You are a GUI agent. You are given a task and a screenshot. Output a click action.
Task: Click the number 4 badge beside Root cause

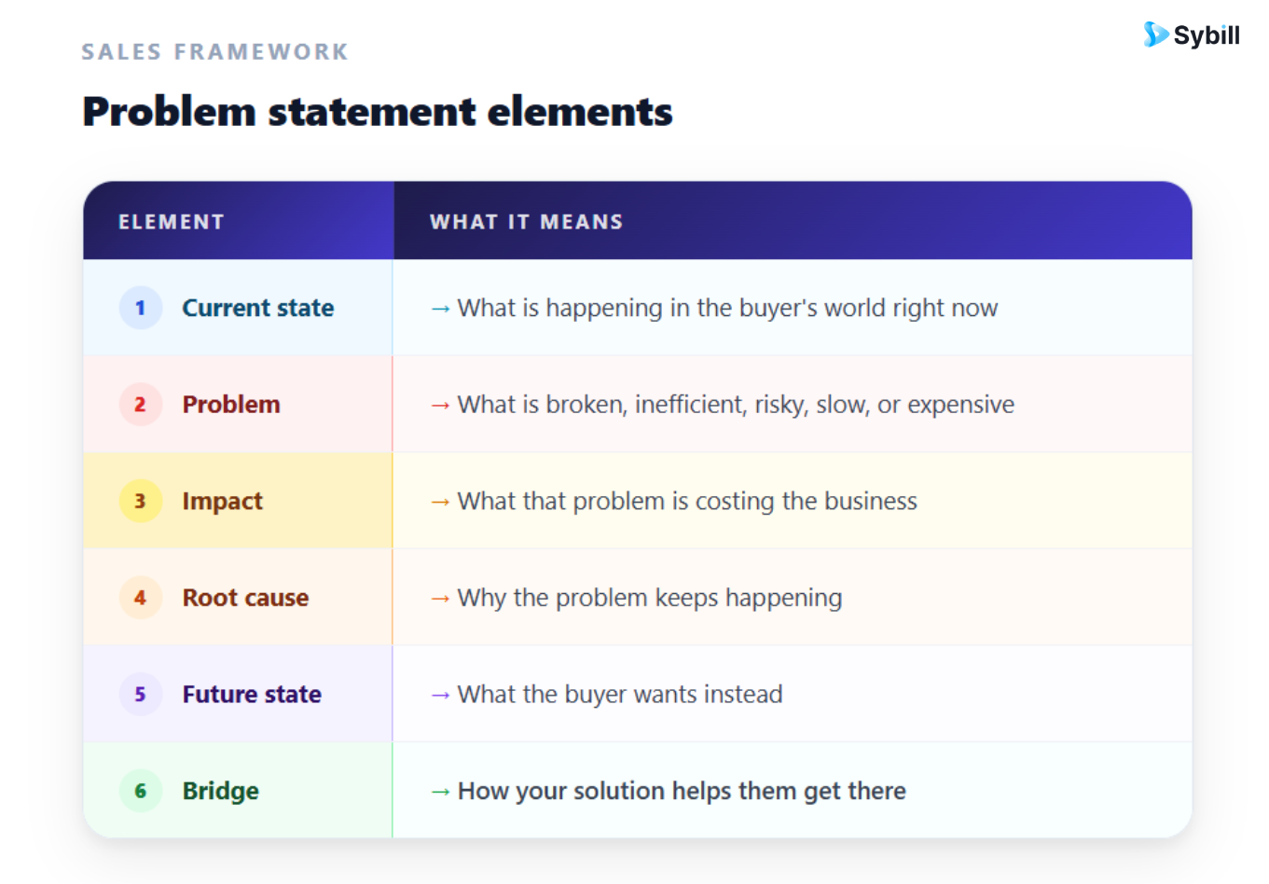coord(141,598)
